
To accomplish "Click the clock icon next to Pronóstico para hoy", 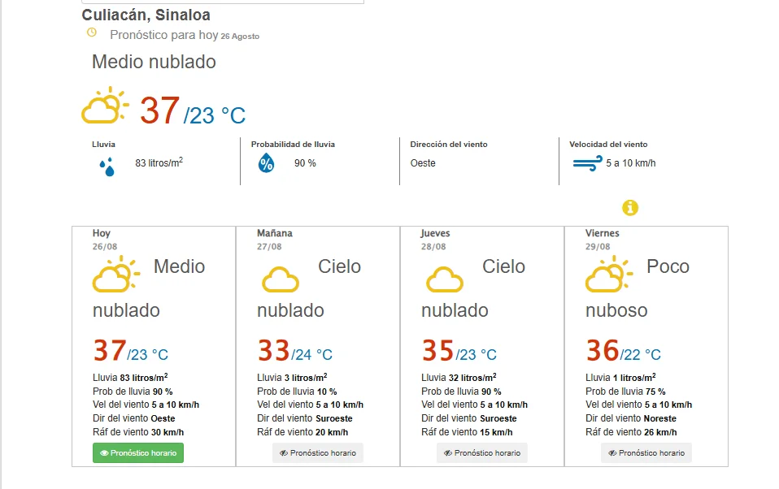I will [92, 32].
